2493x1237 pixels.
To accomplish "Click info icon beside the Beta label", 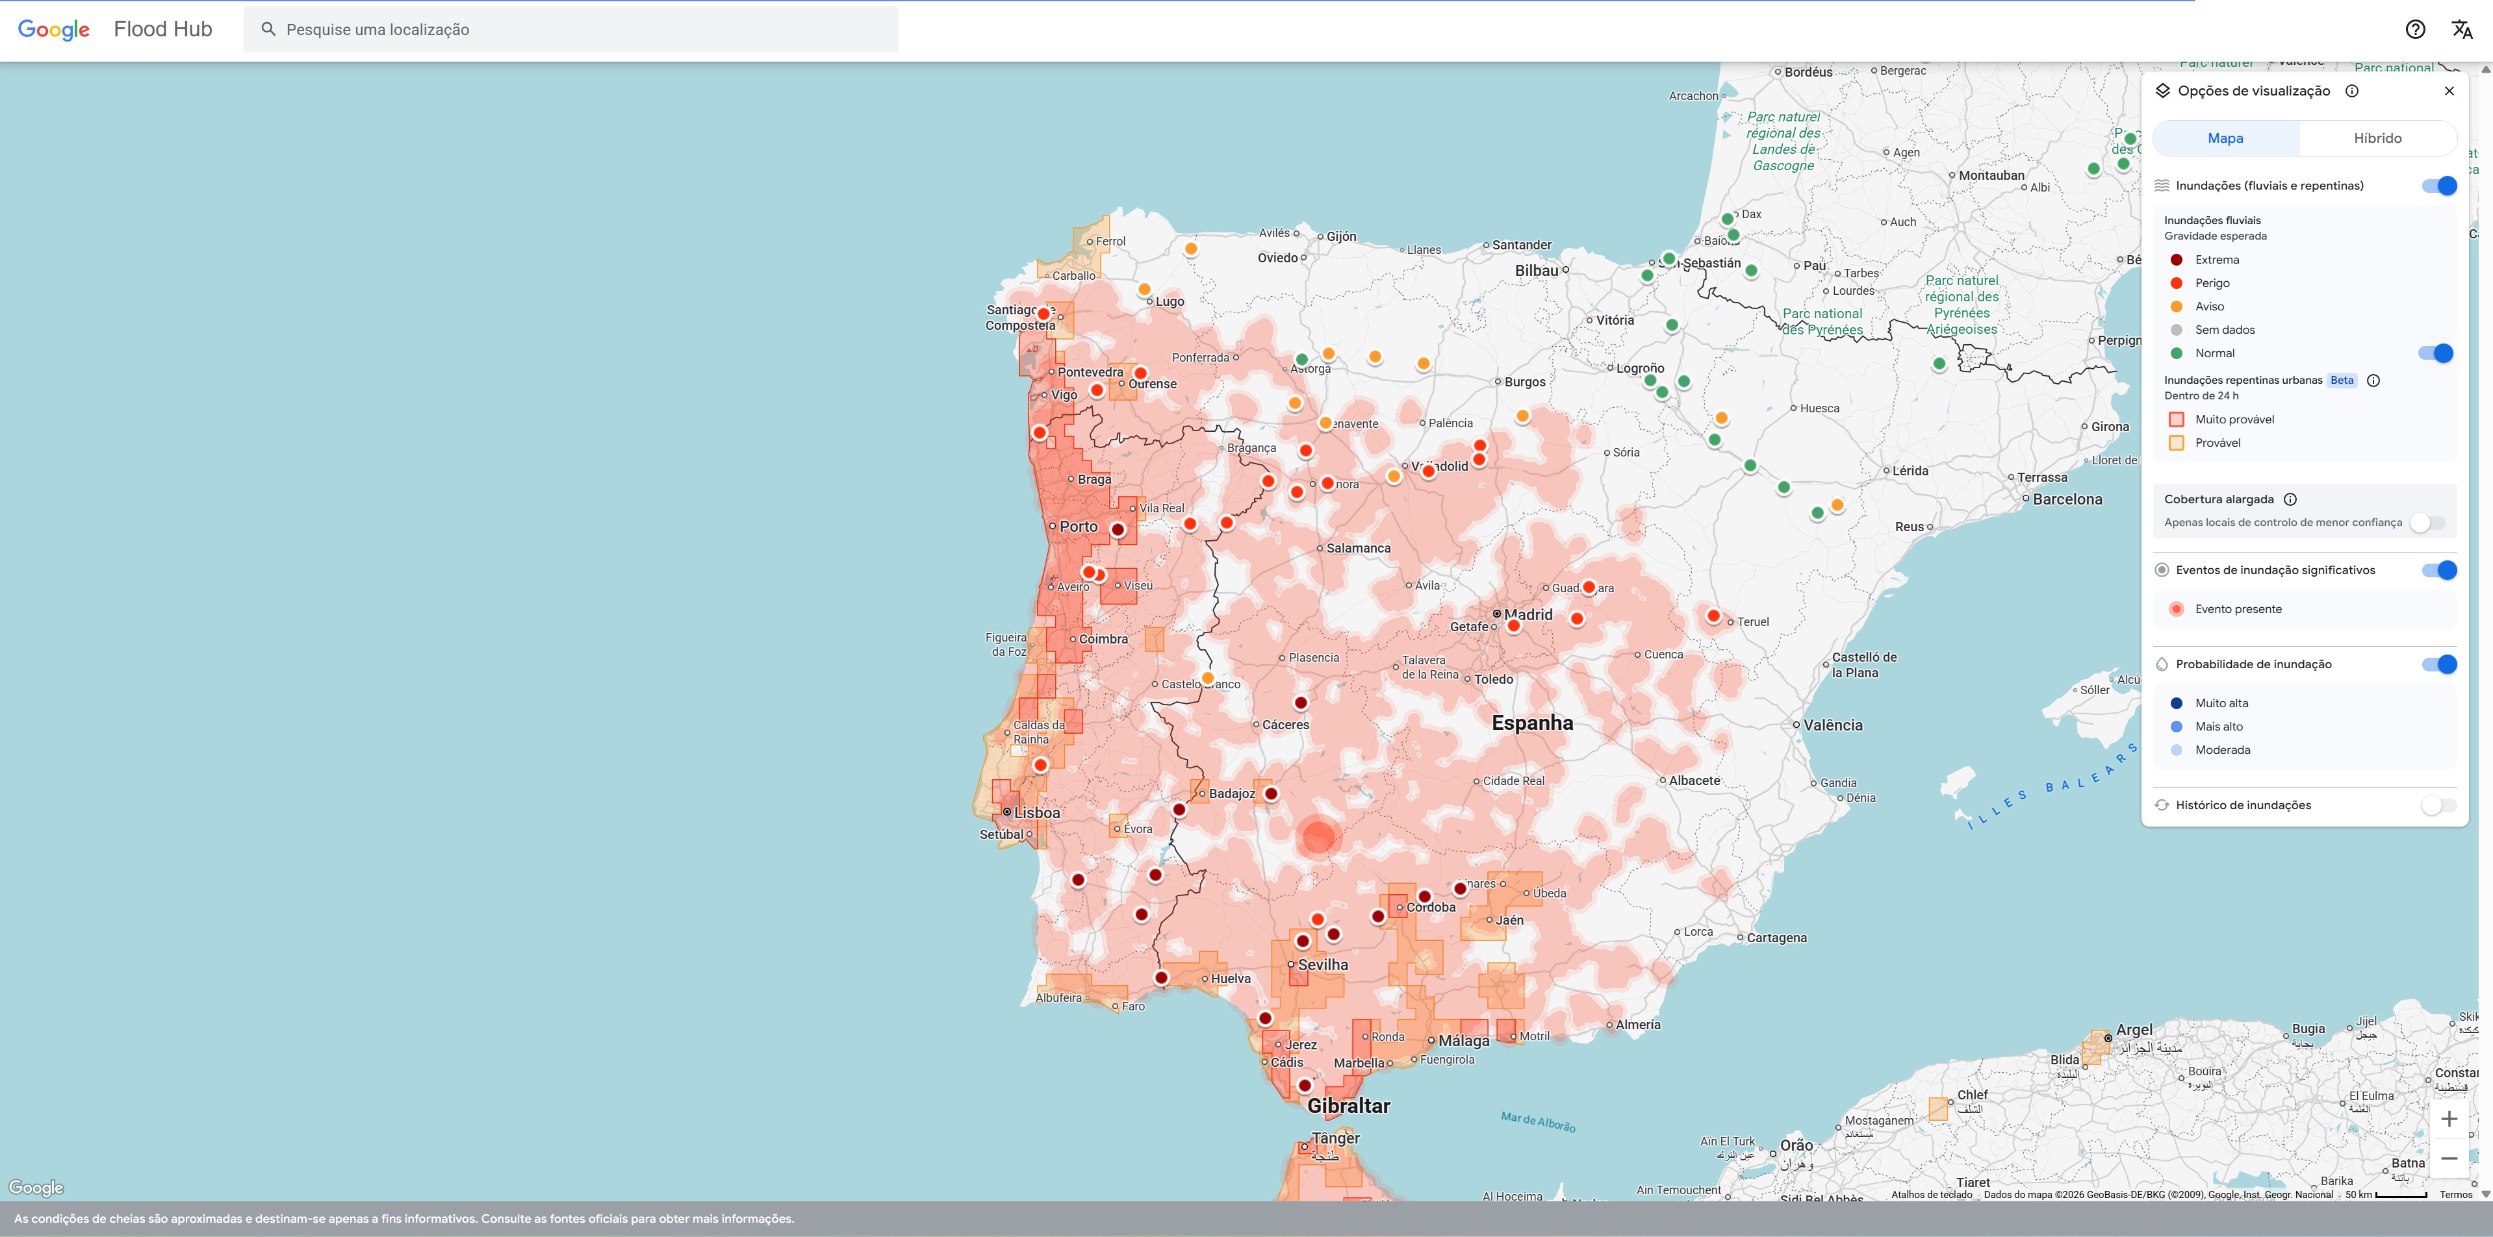I will pyautogui.click(x=2373, y=380).
